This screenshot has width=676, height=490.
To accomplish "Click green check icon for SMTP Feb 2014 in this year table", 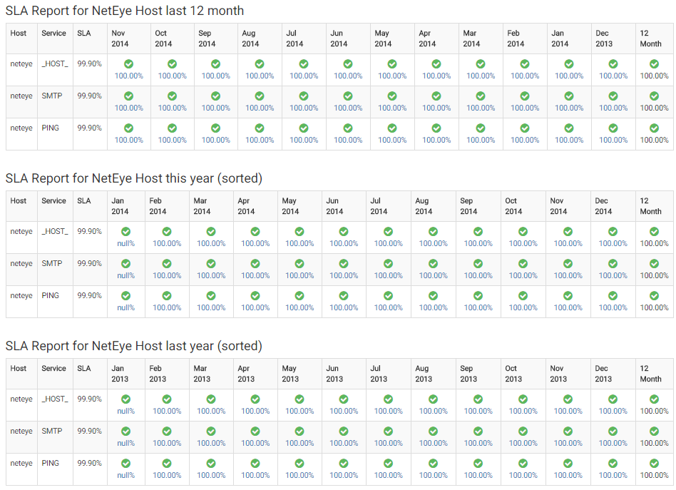I will click(167, 264).
